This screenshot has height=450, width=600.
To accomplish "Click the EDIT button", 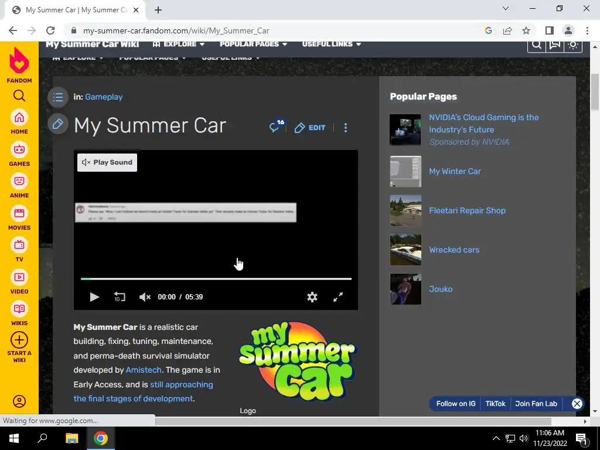I will tap(310, 128).
